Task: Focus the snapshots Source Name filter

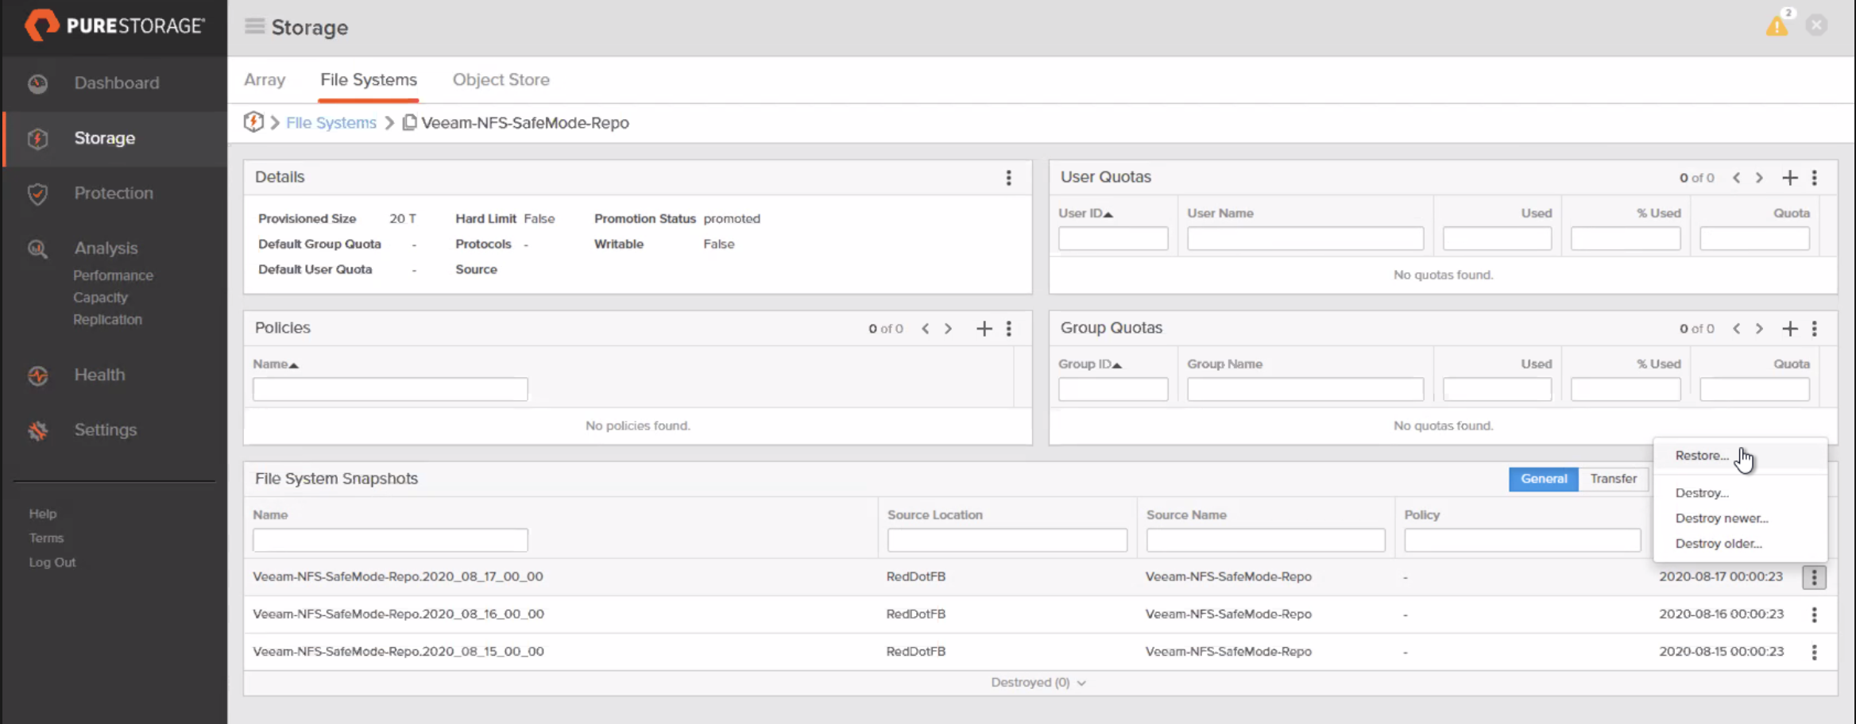Action: (x=1266, y=541)
